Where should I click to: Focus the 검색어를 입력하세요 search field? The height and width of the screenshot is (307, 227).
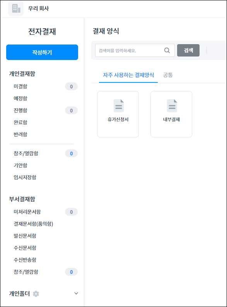pyautogui.click(x=135, y=50)
